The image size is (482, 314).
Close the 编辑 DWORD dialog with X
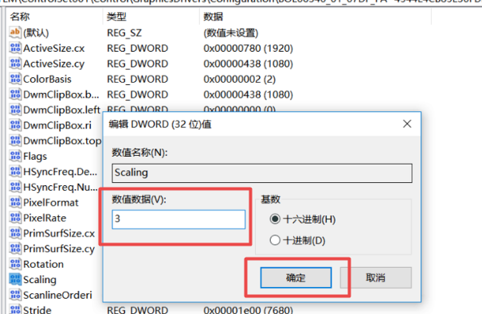[407, 124]
